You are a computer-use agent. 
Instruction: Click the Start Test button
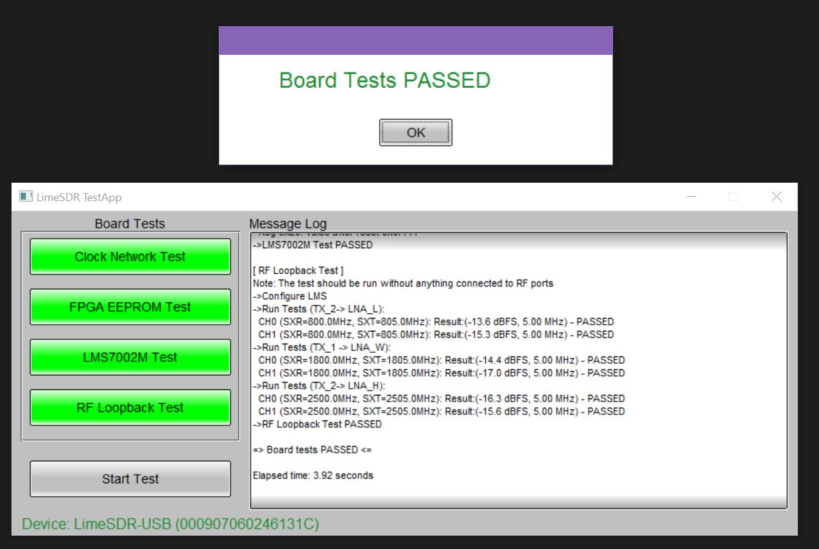click(130, 479)
